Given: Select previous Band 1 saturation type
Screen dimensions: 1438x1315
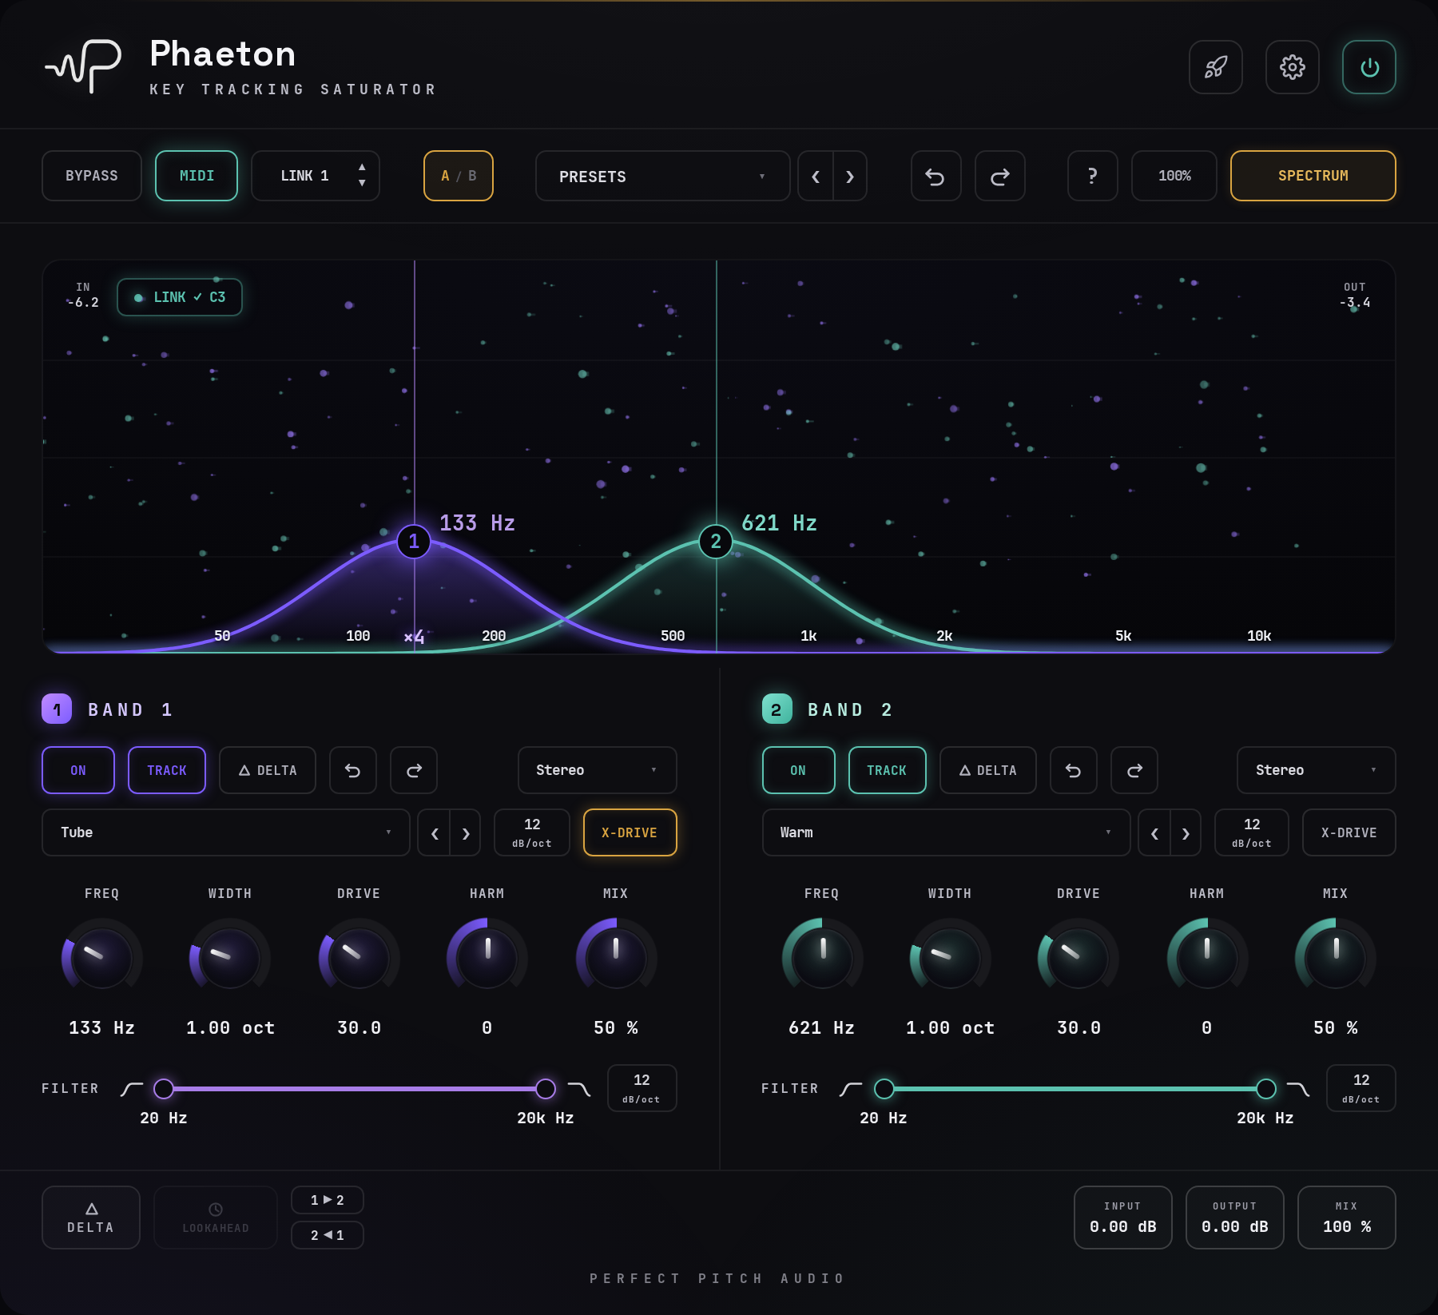Looking at the screenshot, I should pos(435,832).
